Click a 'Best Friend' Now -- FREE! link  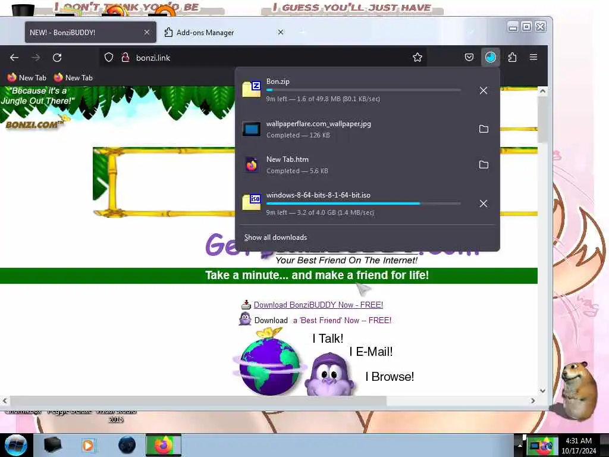click(x=342, y=321)
